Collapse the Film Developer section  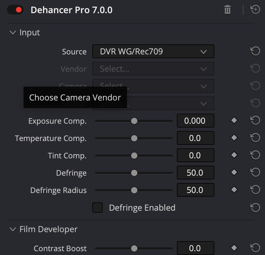click(13, 229)
